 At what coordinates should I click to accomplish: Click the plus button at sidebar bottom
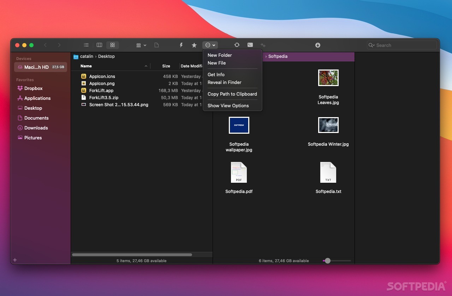pos(15,260)
